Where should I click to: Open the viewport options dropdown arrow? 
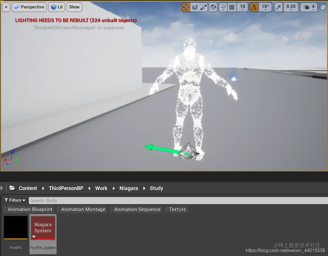tap(6, 7)
